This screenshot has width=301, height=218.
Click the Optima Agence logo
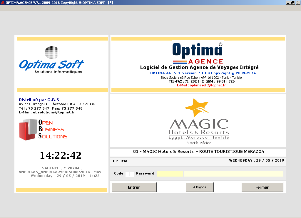pyautogui.click(x=198, y=53)
